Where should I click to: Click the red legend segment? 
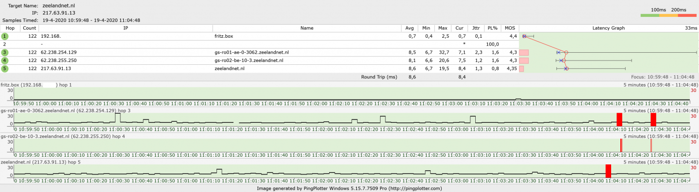pos(687,15)
